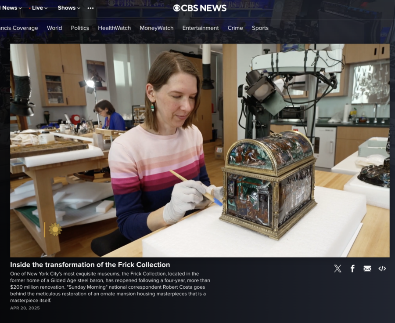Open the HealthWatch section
This screenshot has height=323, width=395.
point(114,28)
